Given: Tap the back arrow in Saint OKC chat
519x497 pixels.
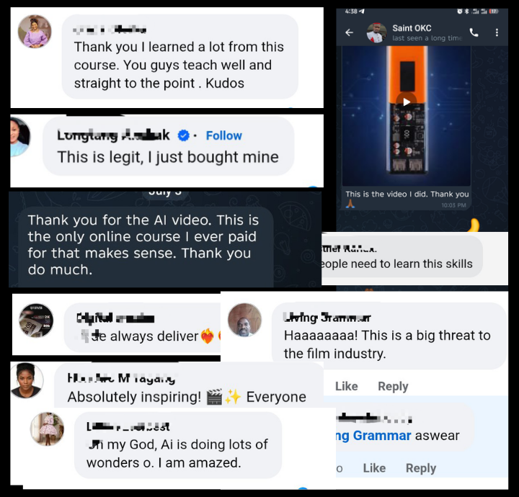Looking at the screenshot, I should click(x=349, y=32).
